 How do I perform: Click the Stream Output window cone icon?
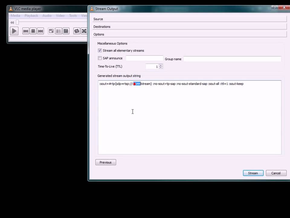(x=92, y=8)
